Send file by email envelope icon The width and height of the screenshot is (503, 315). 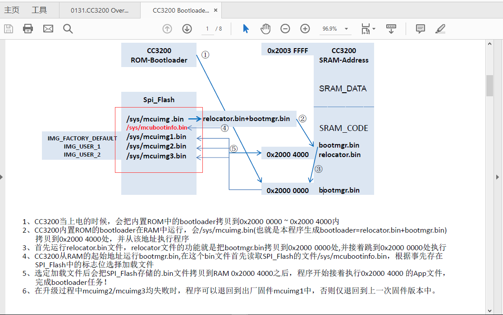click(x=48, y=29)
